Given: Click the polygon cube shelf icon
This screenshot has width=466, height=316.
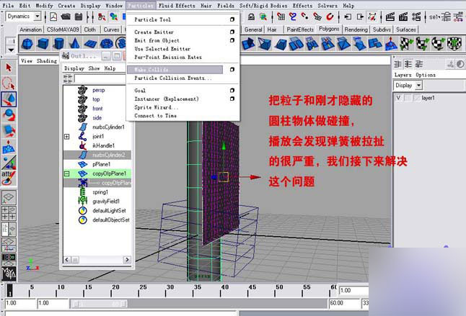Looking at the screenshot, I should (x=43, y=44).
